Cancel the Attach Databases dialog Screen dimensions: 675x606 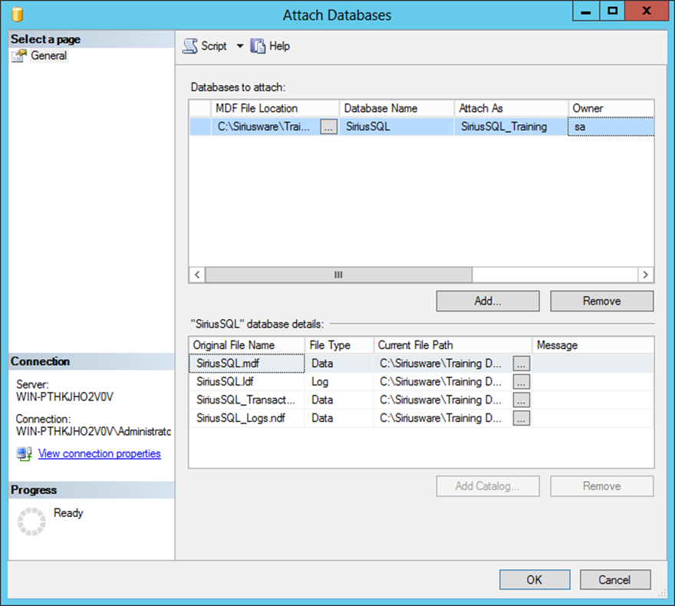click(x=614, y=580)
